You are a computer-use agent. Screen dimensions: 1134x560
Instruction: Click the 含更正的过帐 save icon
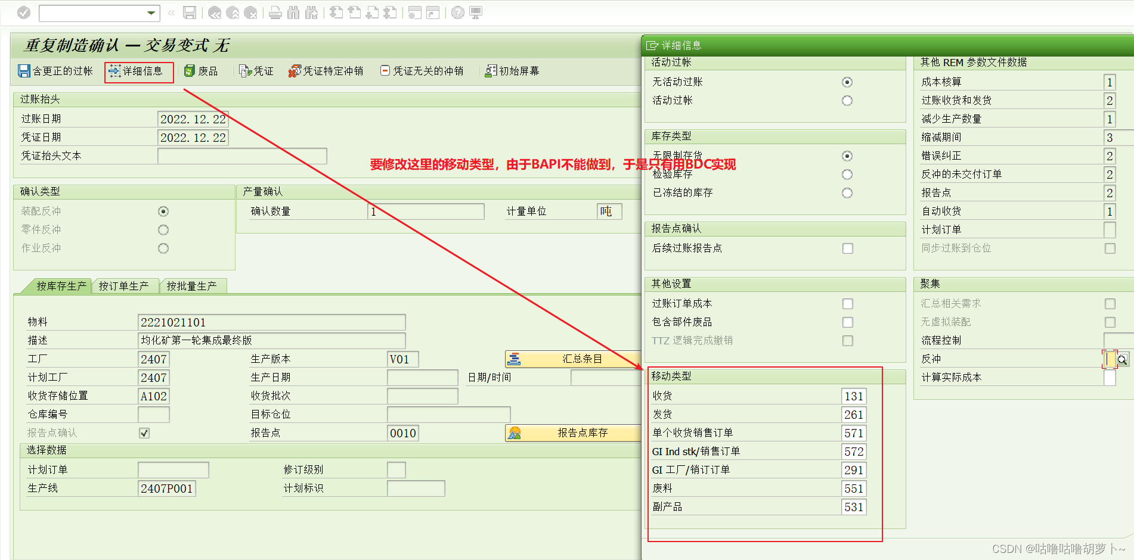[24, 71]
